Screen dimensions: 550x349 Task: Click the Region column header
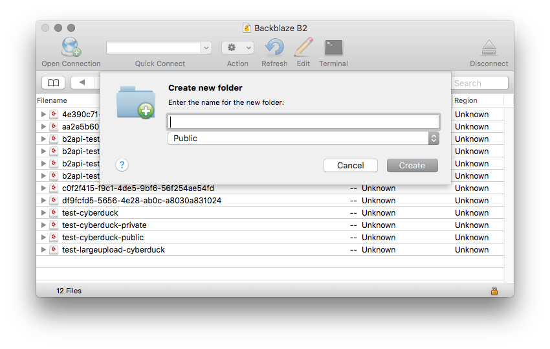pyautogui.click(x=465, y=100)
